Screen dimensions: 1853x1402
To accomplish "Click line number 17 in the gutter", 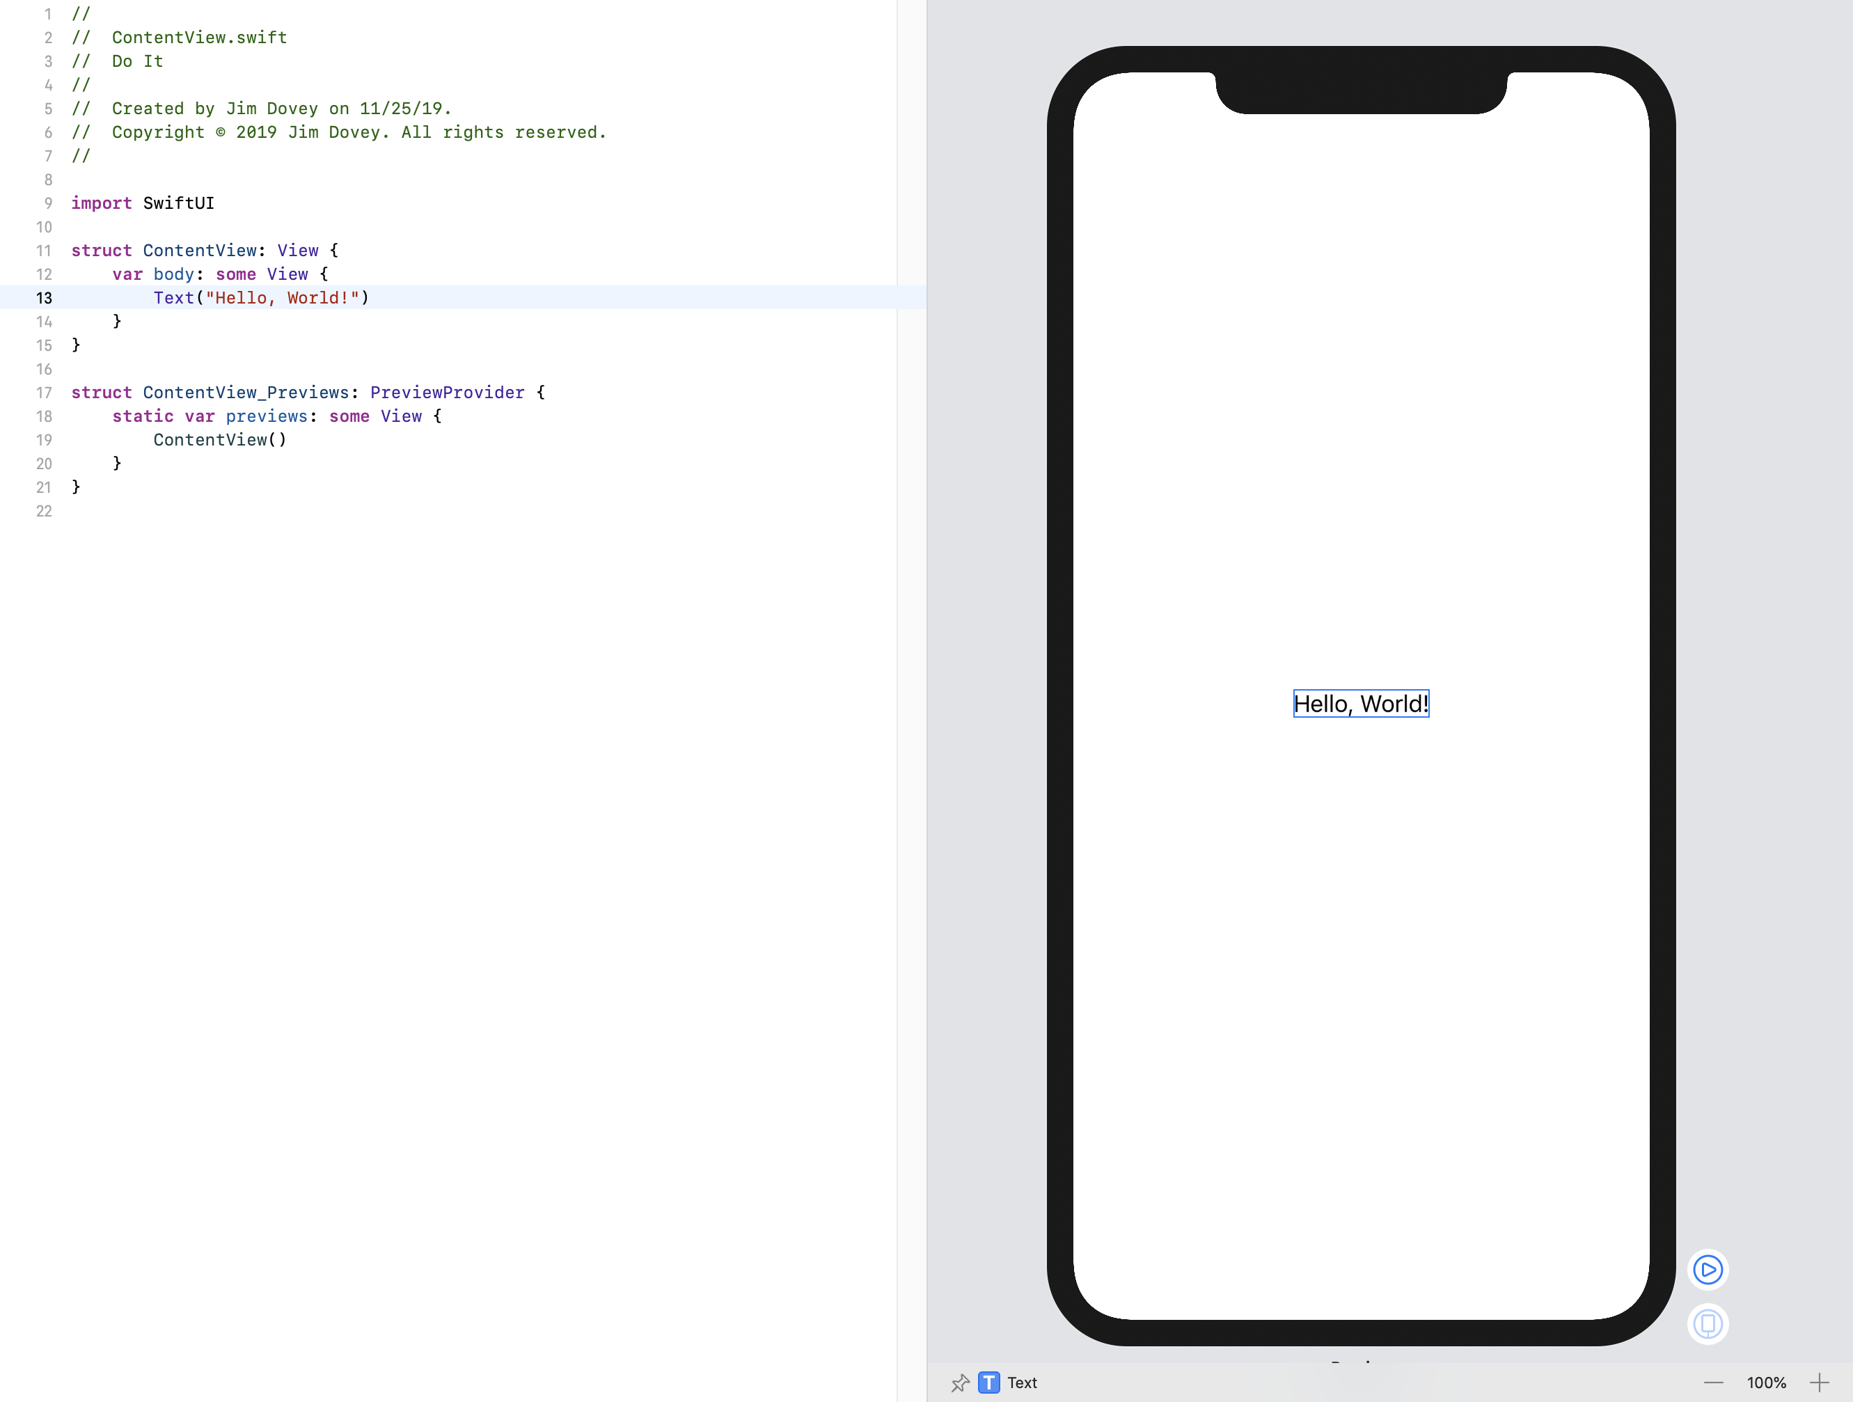I will [44, 393].
